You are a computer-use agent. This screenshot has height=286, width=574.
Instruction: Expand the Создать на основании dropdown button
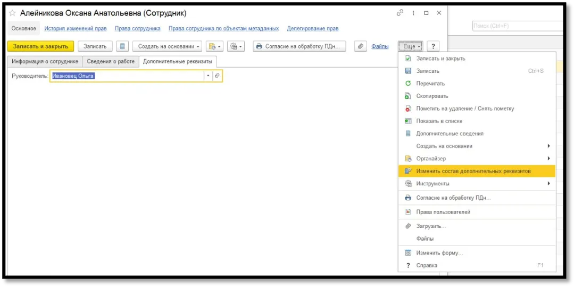click(x=167, y=46)
